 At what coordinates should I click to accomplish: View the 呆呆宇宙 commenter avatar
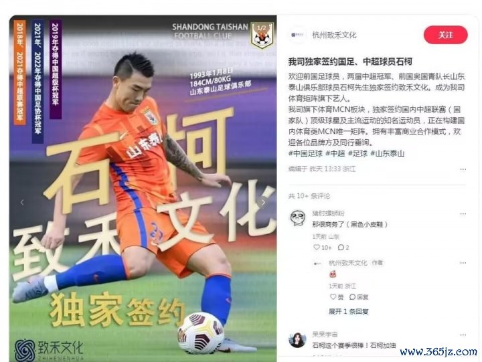click(x=297, y=339)
